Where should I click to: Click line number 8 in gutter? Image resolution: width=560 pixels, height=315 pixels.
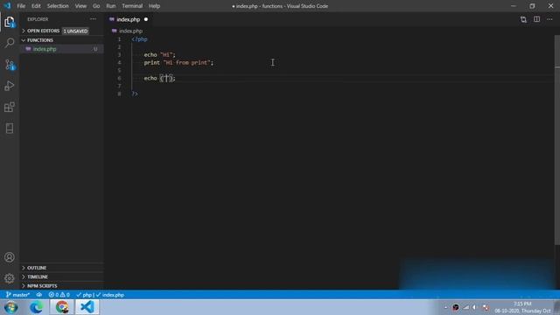pos(119,94)
